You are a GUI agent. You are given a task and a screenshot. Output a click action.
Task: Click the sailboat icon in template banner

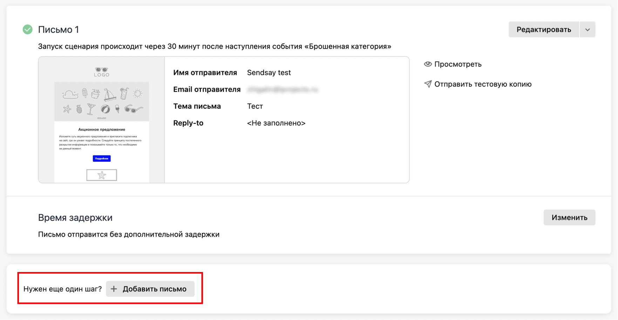[x=110, y=95]
